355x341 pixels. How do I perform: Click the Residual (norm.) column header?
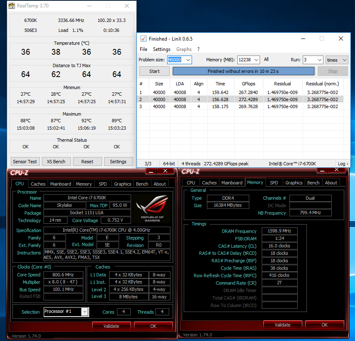tap(323, 84)
